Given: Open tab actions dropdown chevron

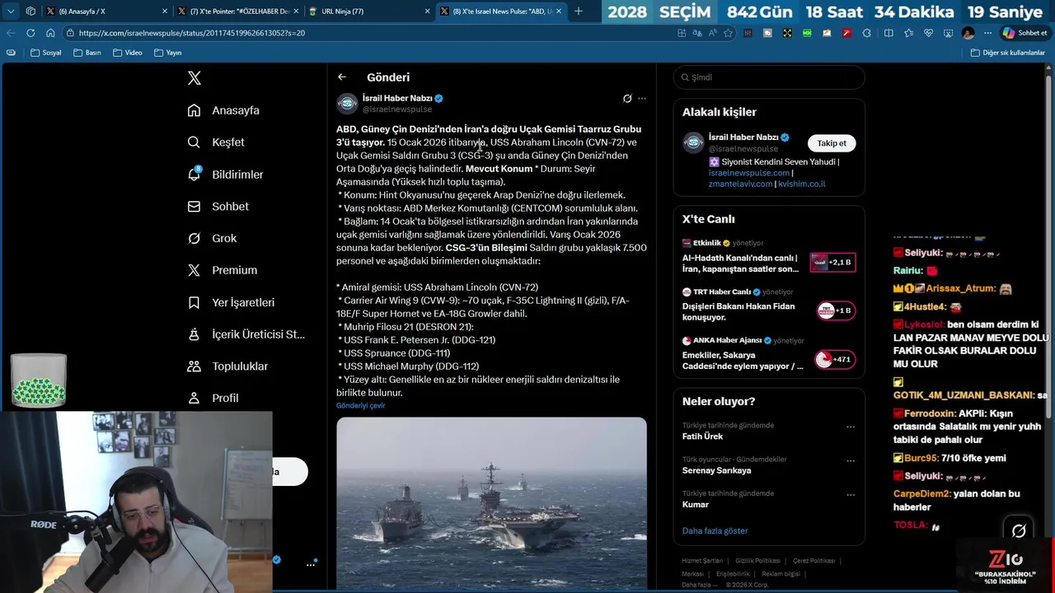Looking at the screenshot, I should pyautogui.click(x=11, y=12).
